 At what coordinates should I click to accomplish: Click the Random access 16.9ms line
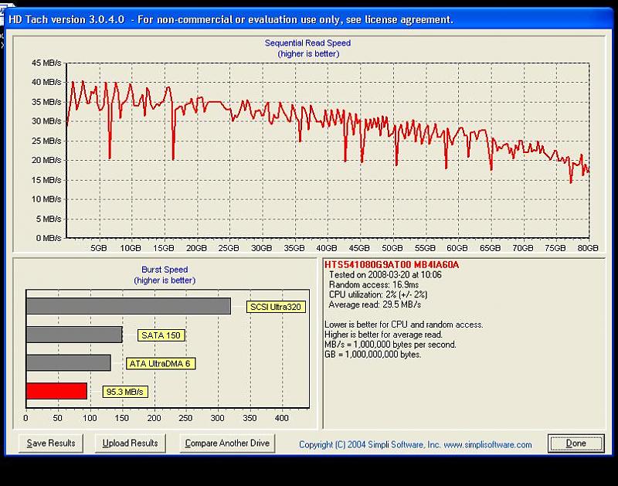[374, 284]
